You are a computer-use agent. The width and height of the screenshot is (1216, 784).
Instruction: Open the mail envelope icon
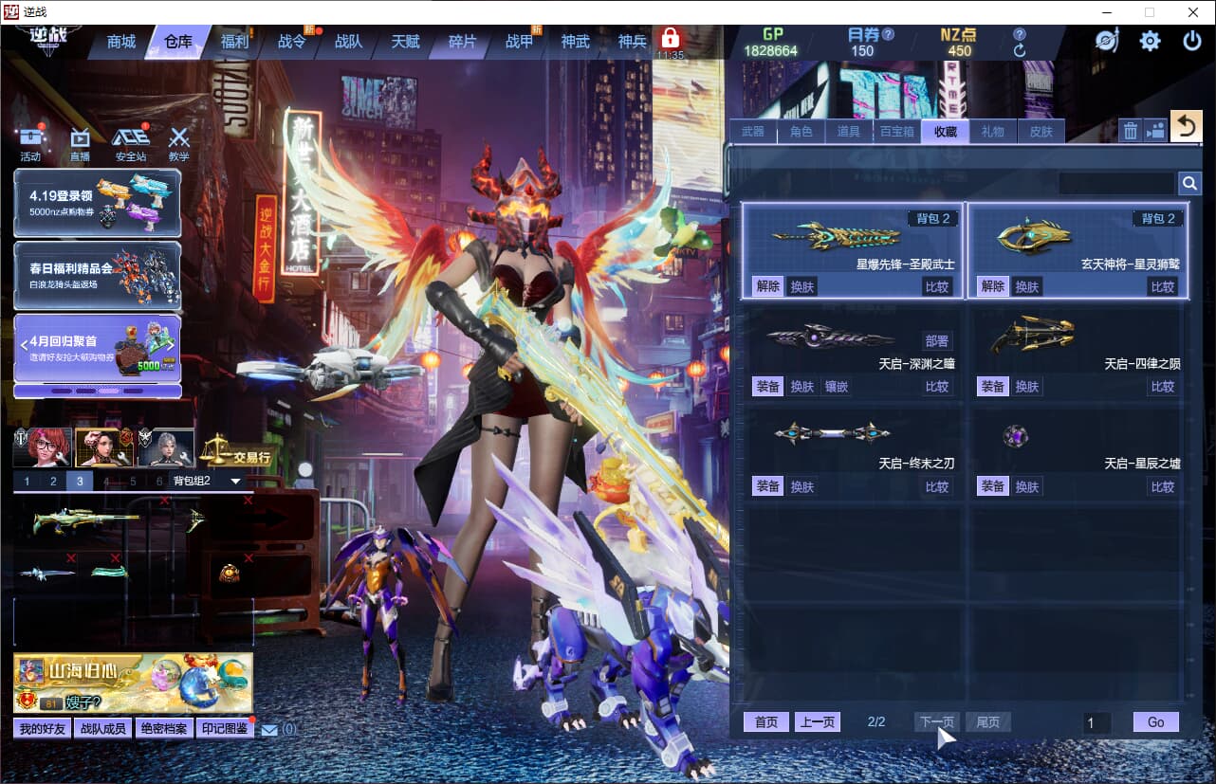point(269,730)
